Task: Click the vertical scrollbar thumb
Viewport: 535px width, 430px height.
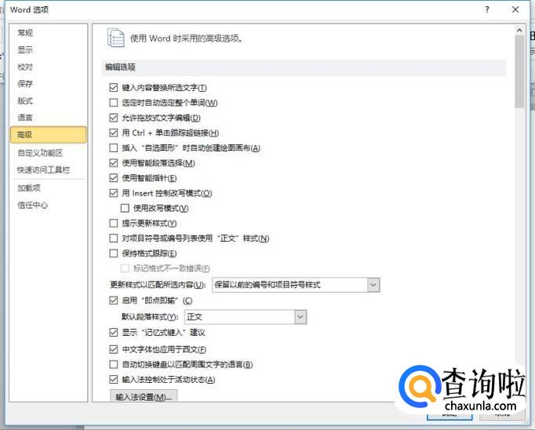Action: tap(519, 71)
